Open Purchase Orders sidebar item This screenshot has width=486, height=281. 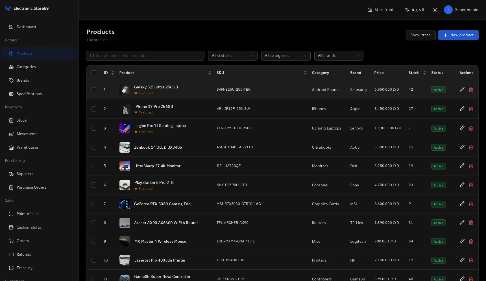point(39,188)
